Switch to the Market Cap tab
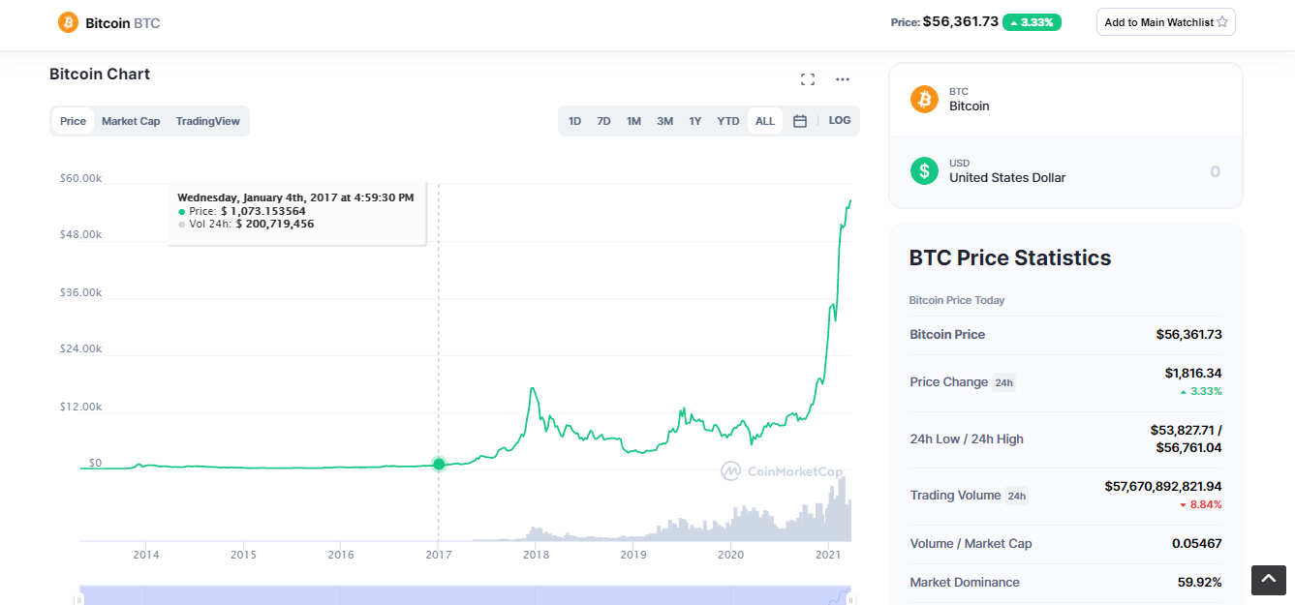1295x605 pixels. pos(131,121)
